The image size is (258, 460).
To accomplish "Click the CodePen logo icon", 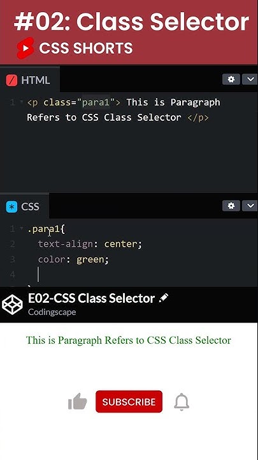I will pyautogui.click(x=12, y=305).
